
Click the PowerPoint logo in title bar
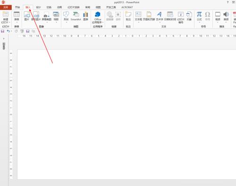pyautogui.click(x=3, y=2)
